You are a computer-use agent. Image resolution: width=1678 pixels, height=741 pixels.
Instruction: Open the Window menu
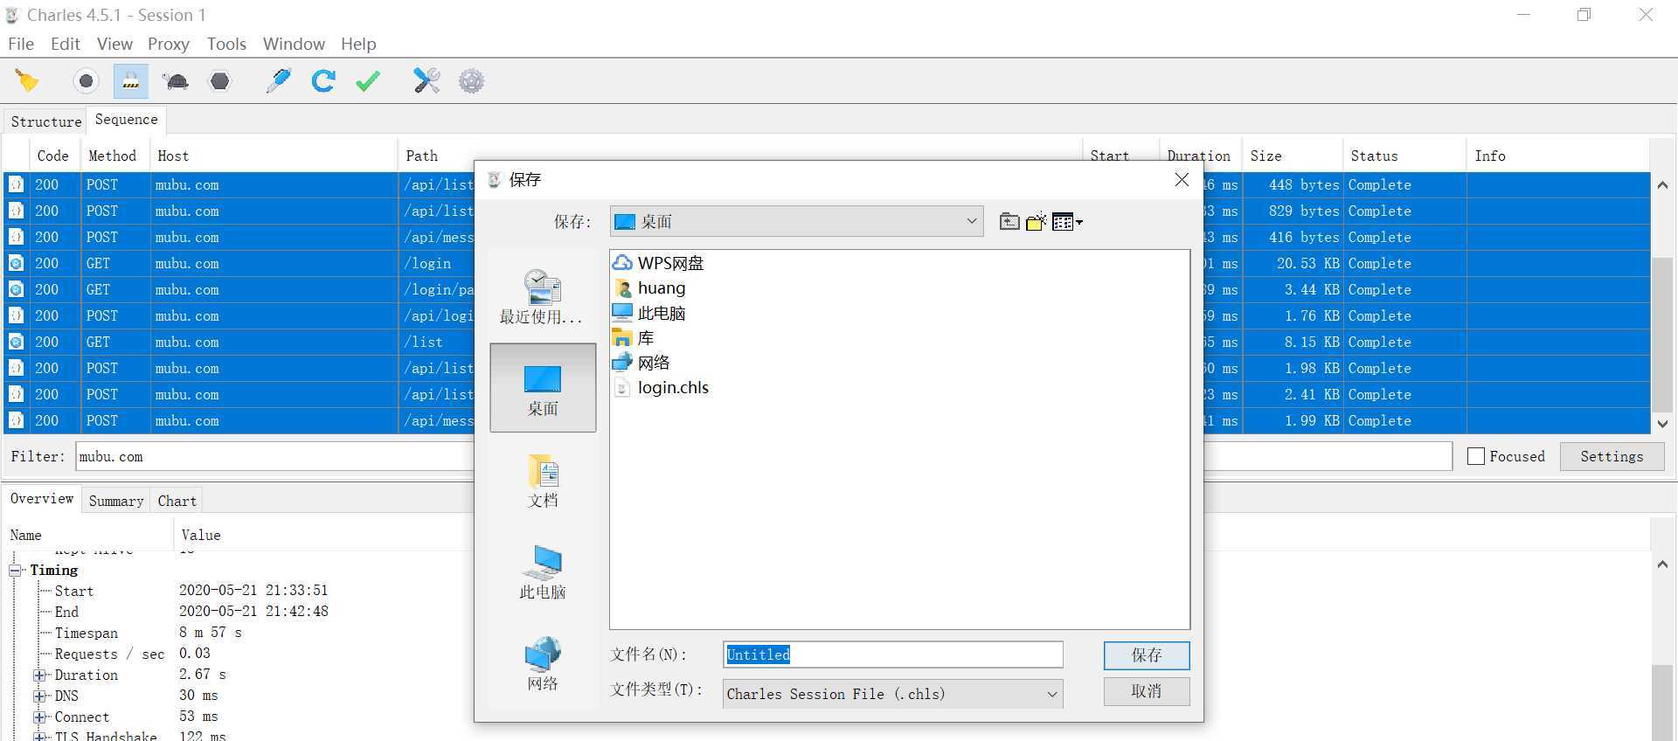click(294, 44)
